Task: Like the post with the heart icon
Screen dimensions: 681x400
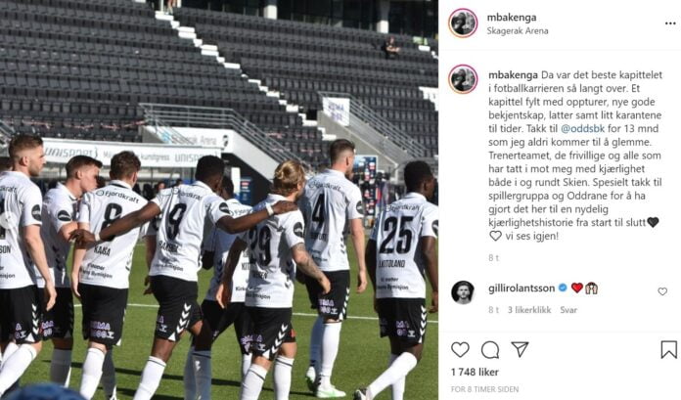Action: coord(460,349)
